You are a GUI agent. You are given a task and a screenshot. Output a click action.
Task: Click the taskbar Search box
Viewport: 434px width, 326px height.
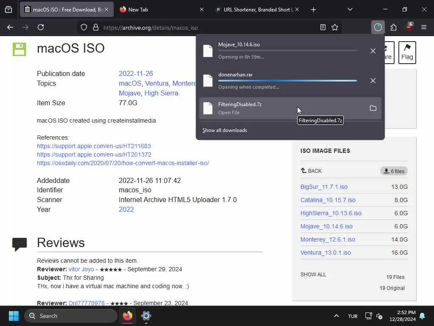pyautogui.click(x=71, y=316)
